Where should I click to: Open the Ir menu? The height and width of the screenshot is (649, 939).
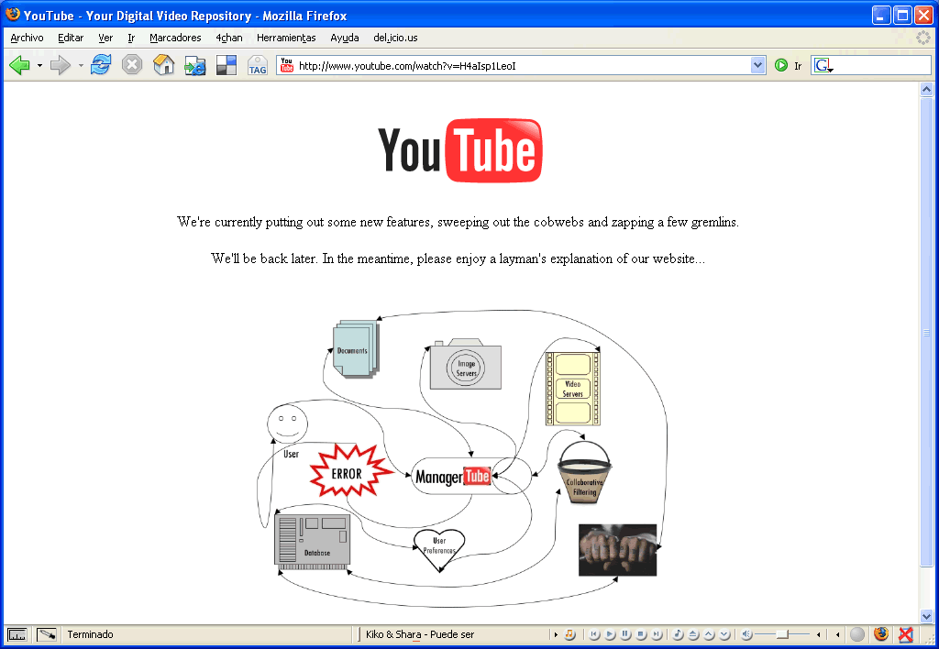pos(131,38)
